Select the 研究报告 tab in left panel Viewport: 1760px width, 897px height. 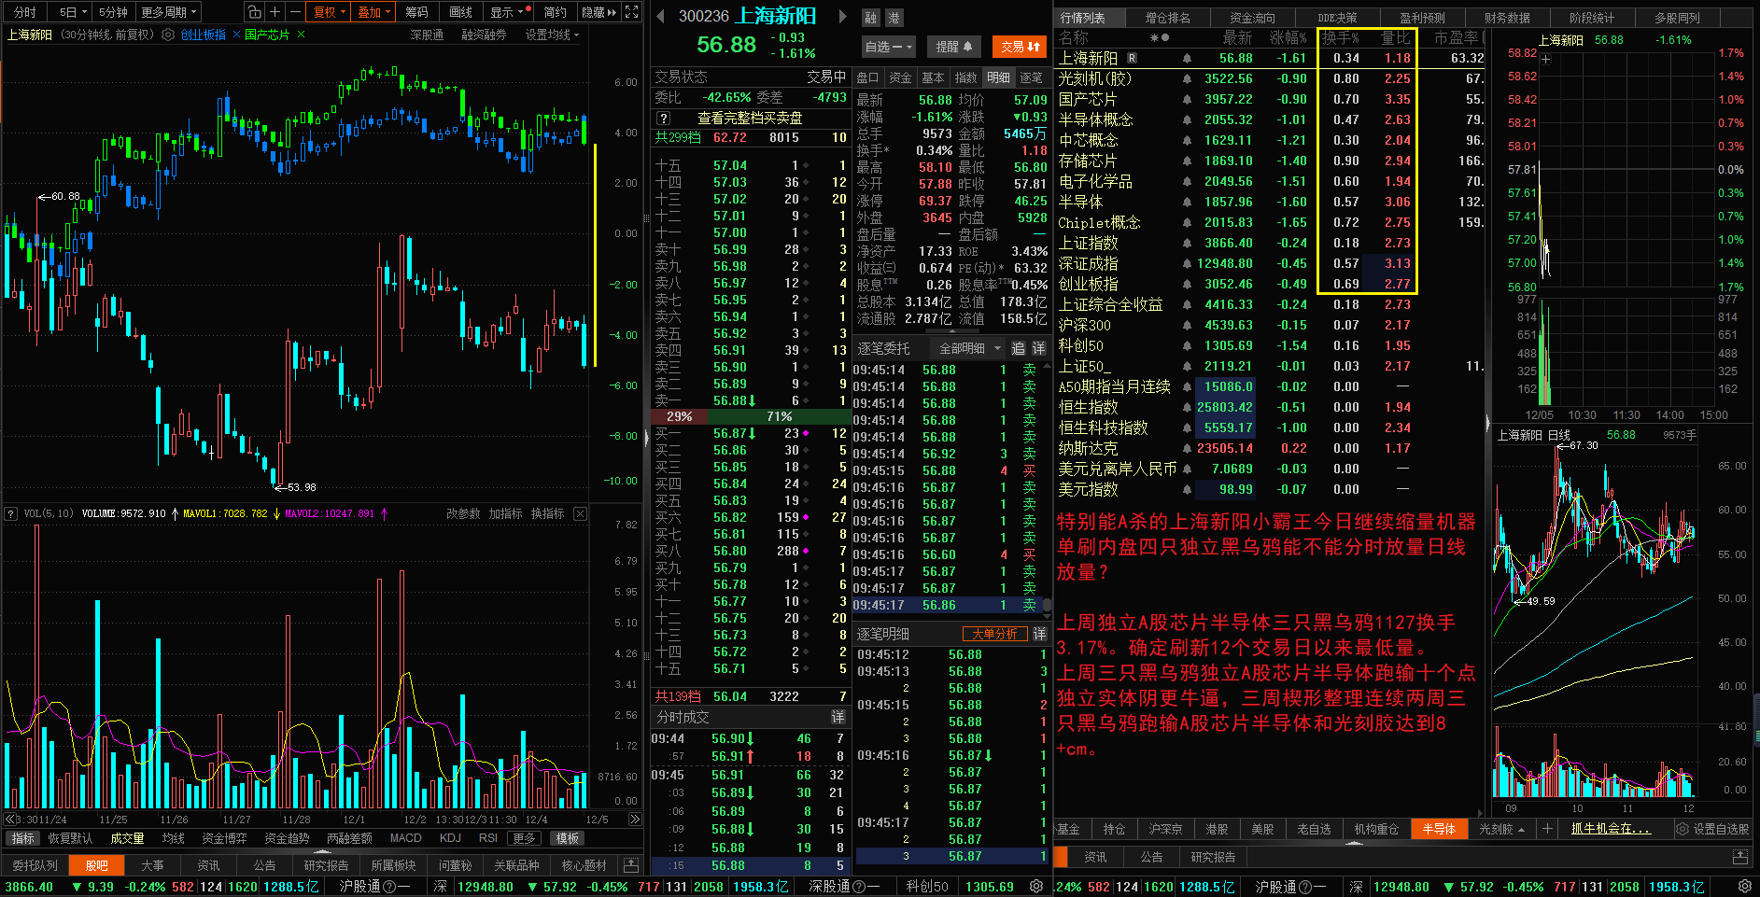click(x=326, y=865)
